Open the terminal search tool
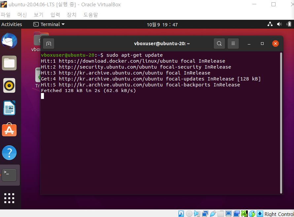 (219, 44)
